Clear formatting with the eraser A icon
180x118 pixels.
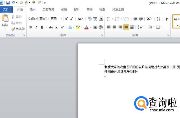click(x=89, y=18)
